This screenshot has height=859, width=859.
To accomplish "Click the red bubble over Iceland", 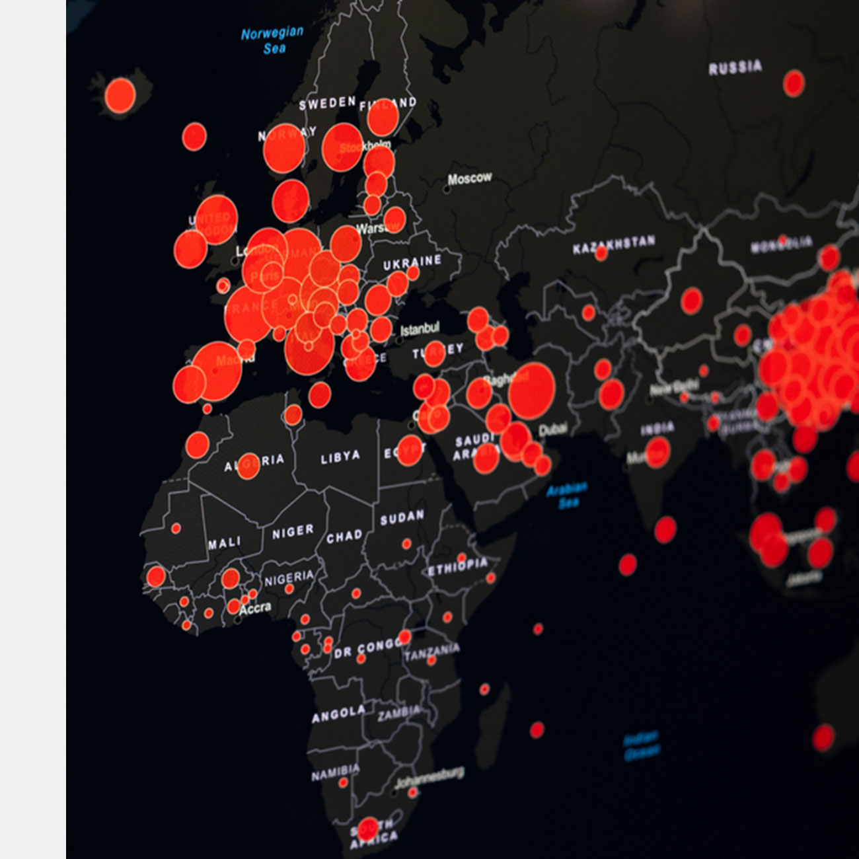I will coord(120,95).
